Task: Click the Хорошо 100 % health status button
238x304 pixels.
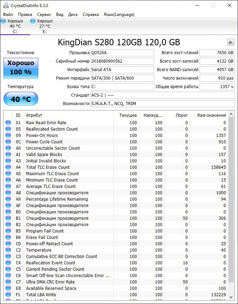Action: click(21, 68)
